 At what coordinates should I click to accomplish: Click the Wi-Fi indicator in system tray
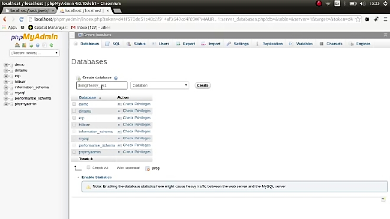[328, 3]
